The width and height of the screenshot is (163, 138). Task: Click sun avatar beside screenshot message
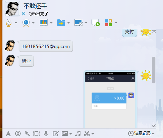tap(146, 75)
